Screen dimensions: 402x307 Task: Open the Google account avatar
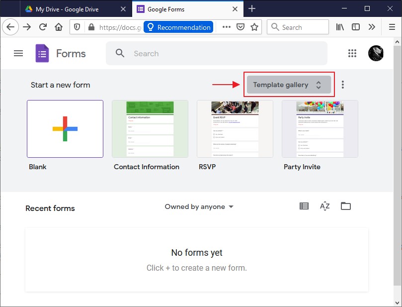click(x=376, y=53)
